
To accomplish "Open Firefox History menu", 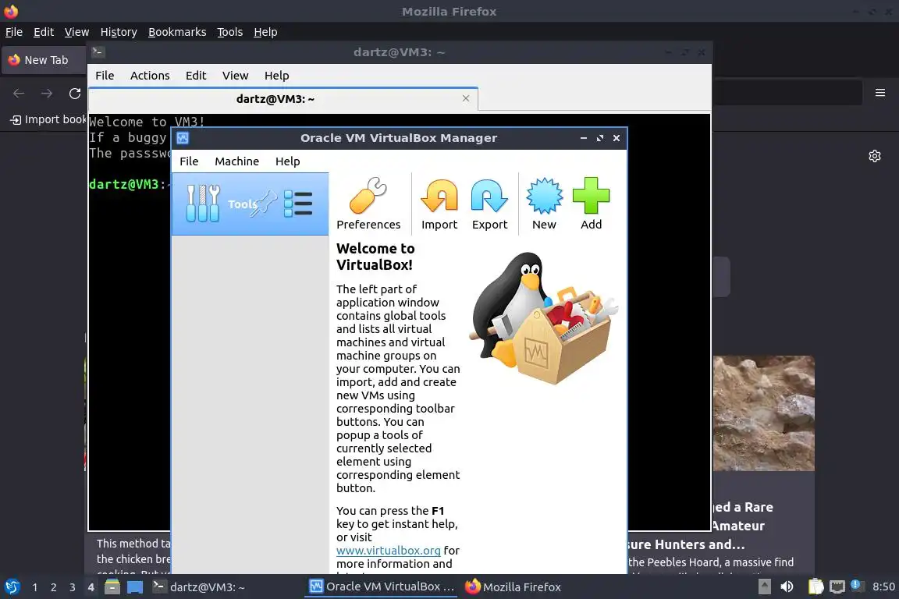I will click(119, 32).
